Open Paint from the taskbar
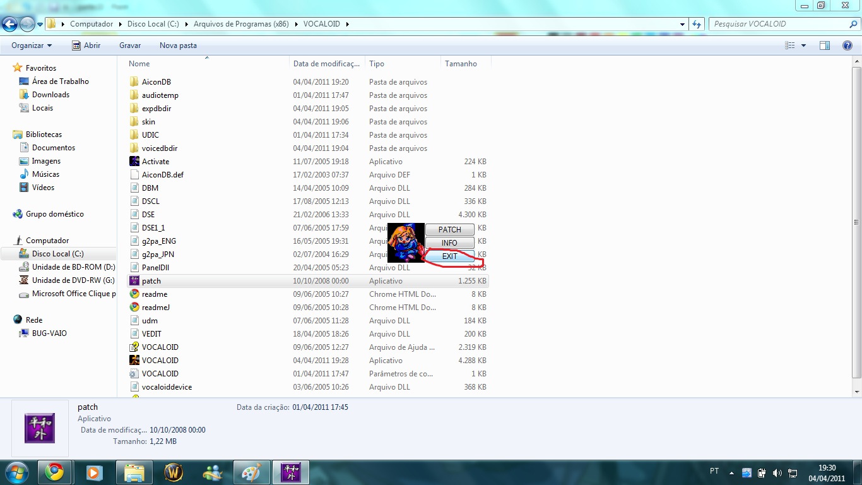The width and height of the screenshot is (862, 485). point(251,472)
